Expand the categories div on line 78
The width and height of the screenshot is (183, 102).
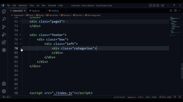(20, 48)
